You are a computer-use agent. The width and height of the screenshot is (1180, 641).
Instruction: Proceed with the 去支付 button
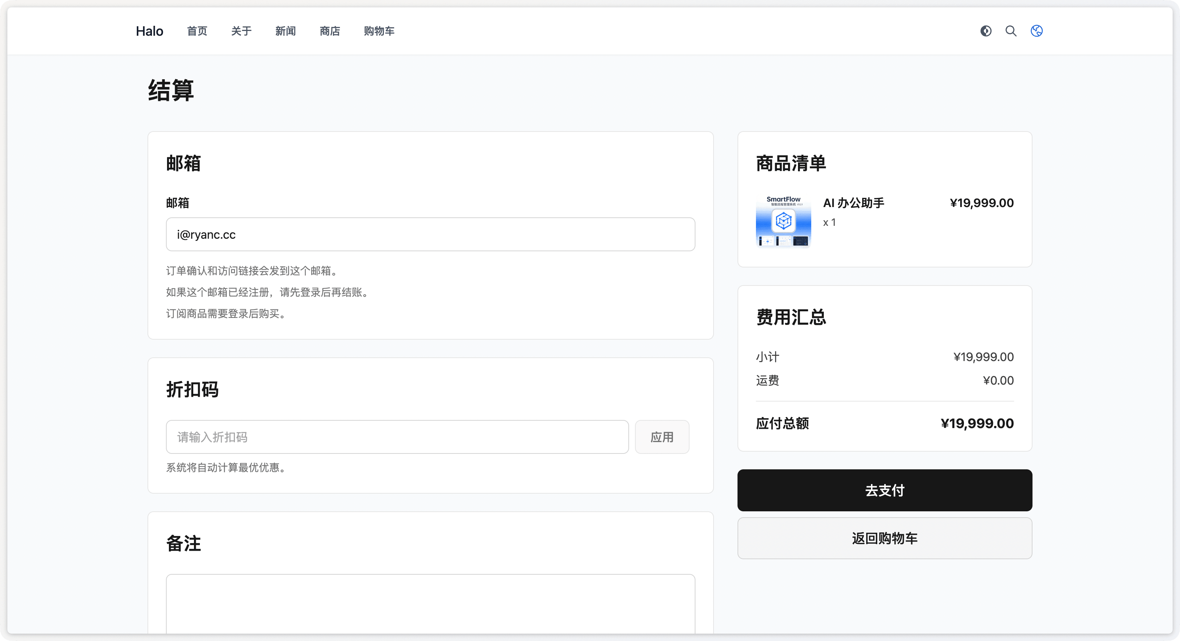coord(885,490)
